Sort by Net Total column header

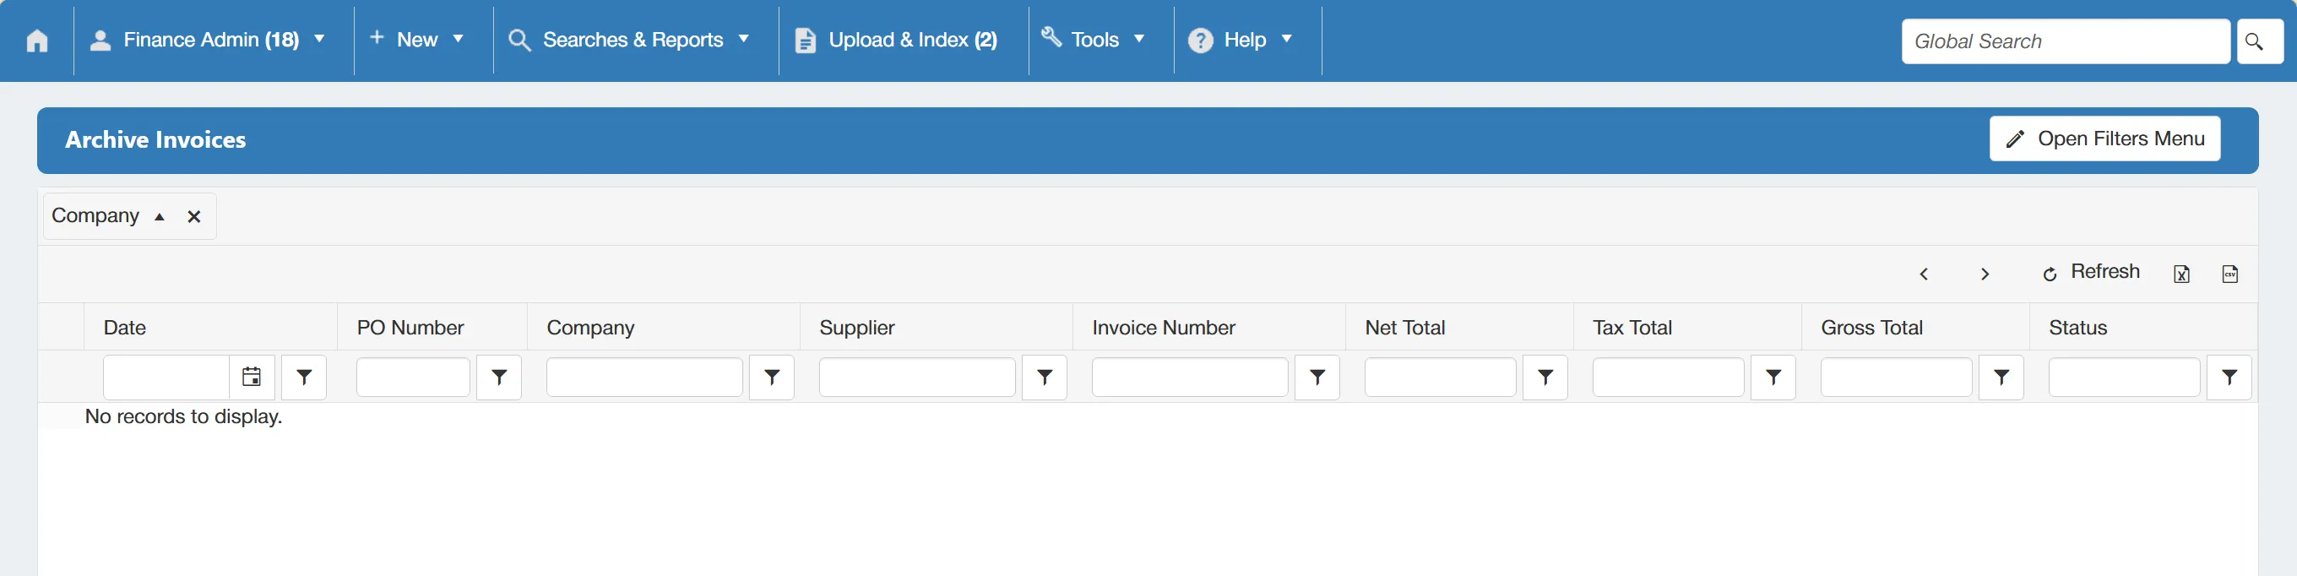(1405, 327)
